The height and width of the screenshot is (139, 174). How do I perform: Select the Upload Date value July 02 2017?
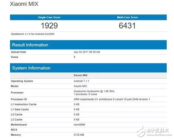click(x=87, y=52)
